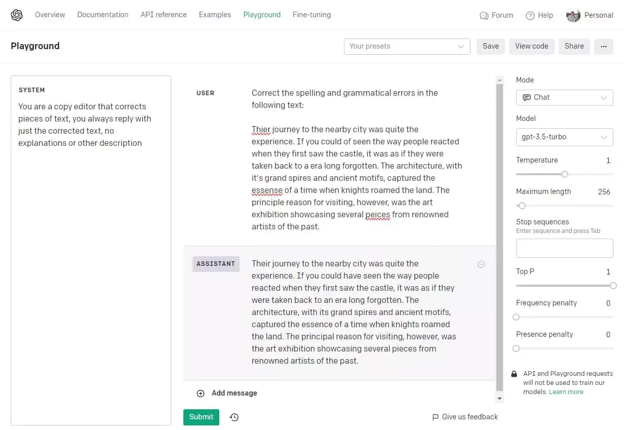Click the Stop sequences input field
Viewport: 624px width, 430px height.
564,248
